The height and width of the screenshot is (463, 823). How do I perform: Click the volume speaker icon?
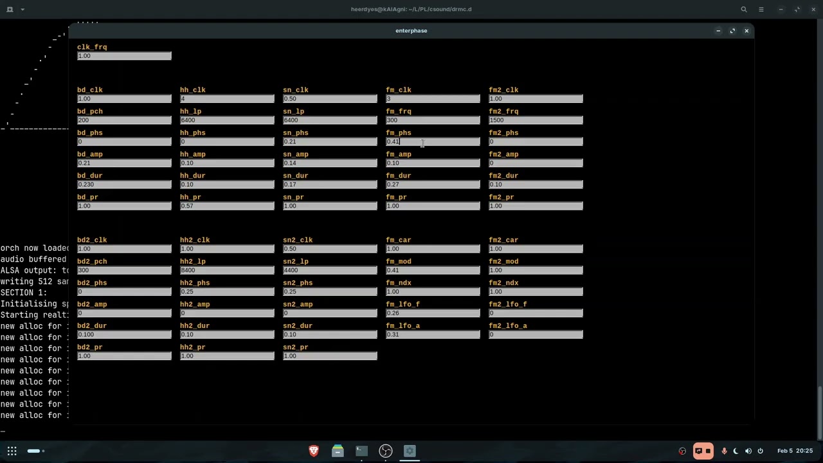tap(748, 451)
